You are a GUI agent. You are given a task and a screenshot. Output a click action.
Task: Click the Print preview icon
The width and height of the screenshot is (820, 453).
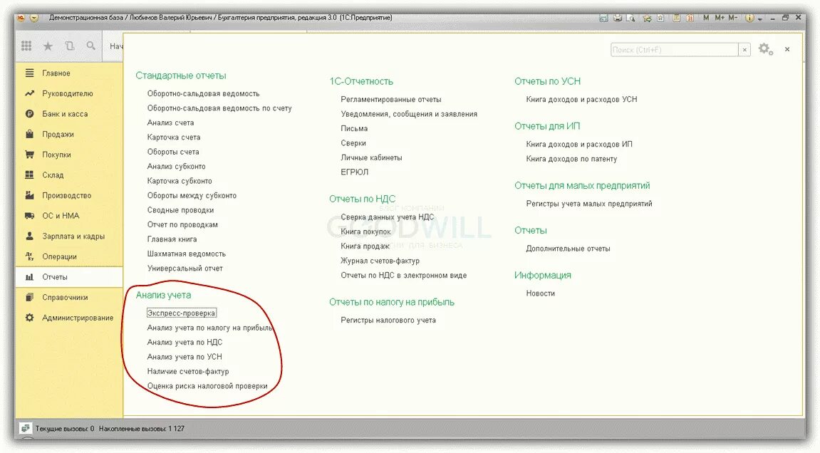[631, 18]
